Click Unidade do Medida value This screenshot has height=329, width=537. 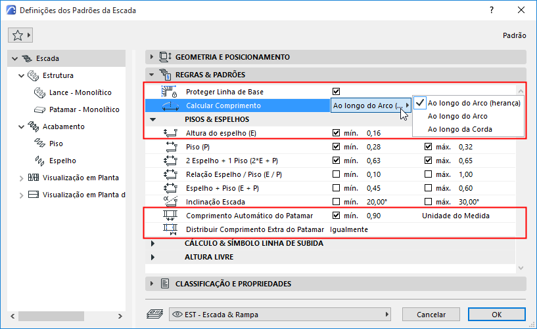(455, 216)
